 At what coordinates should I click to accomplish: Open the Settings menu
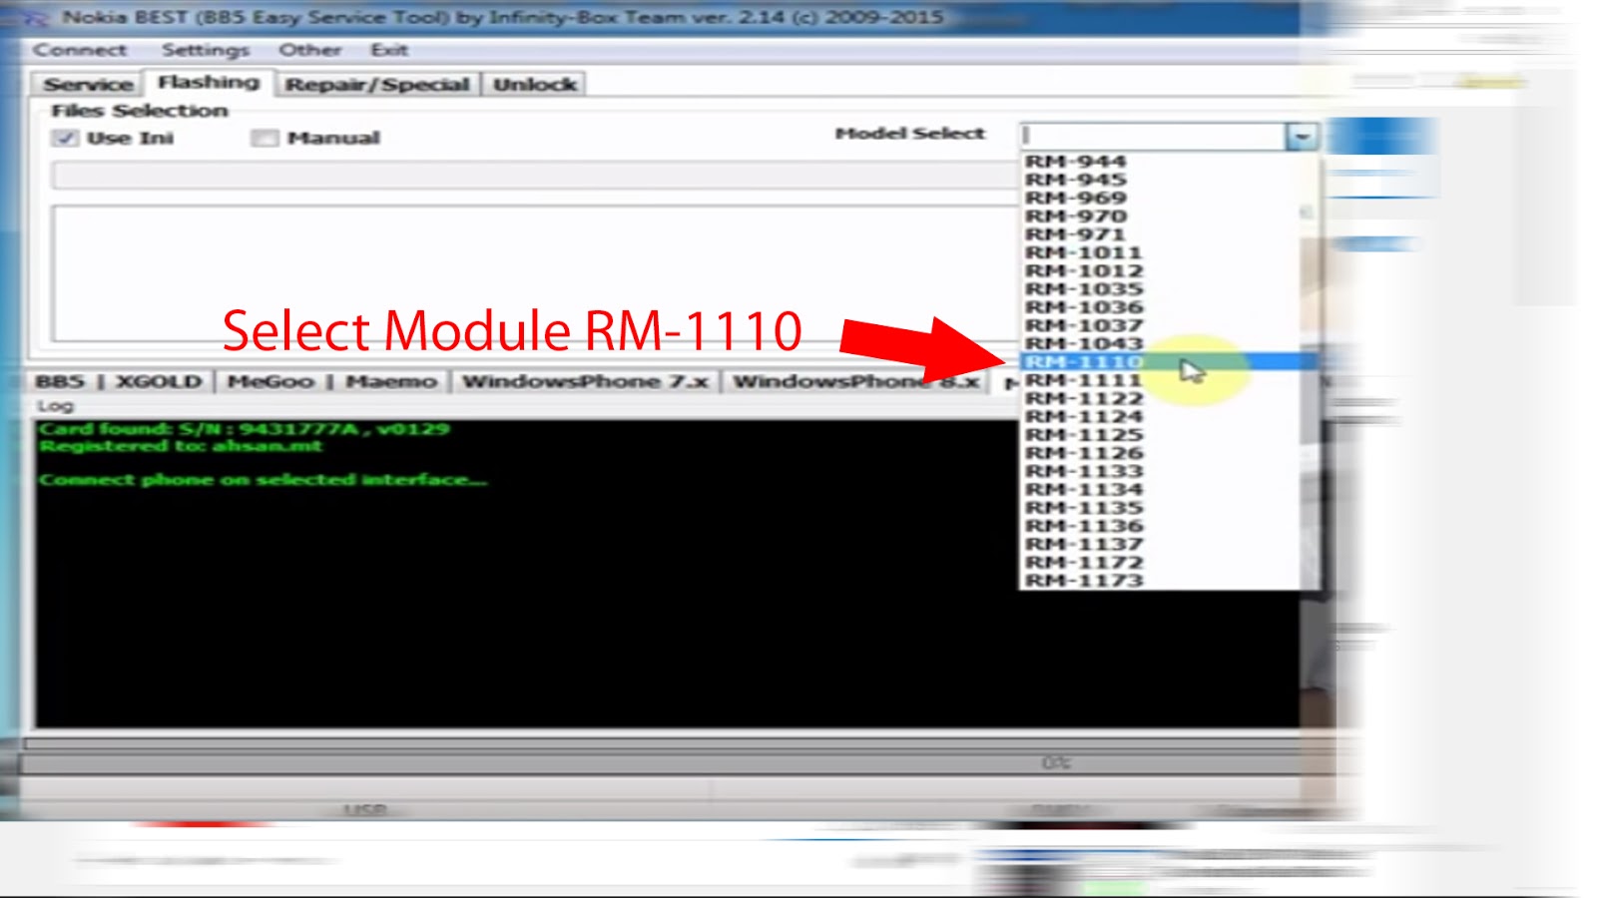(x=206, y=50)
